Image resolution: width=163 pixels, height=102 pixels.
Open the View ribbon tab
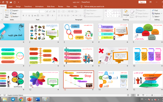[68, 6]
